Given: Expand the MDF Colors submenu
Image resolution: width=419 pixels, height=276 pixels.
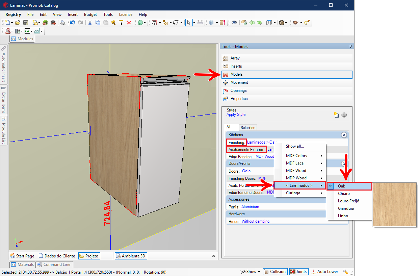Looking at the screenshot, I should pyautogui.click(x=300, y=156).
